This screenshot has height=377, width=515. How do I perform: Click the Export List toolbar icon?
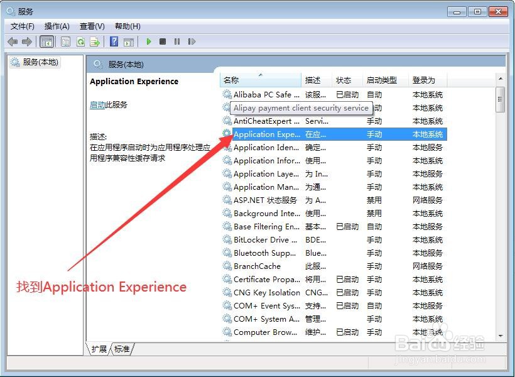pos(95,41)
